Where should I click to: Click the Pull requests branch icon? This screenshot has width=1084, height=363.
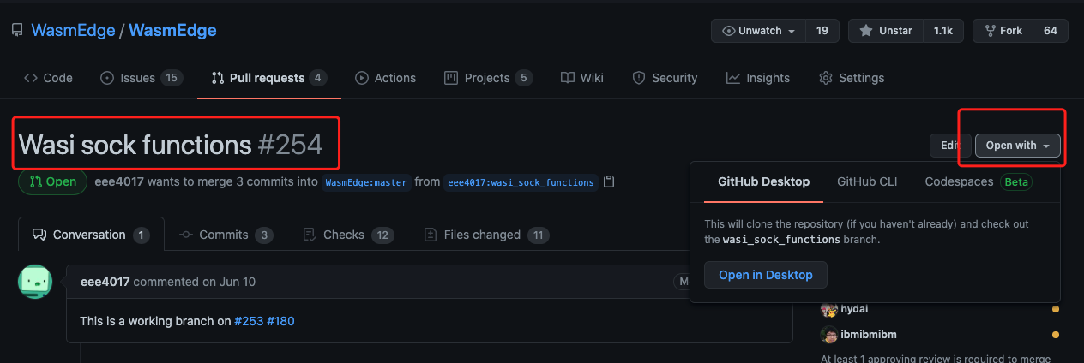pos(218,78)
